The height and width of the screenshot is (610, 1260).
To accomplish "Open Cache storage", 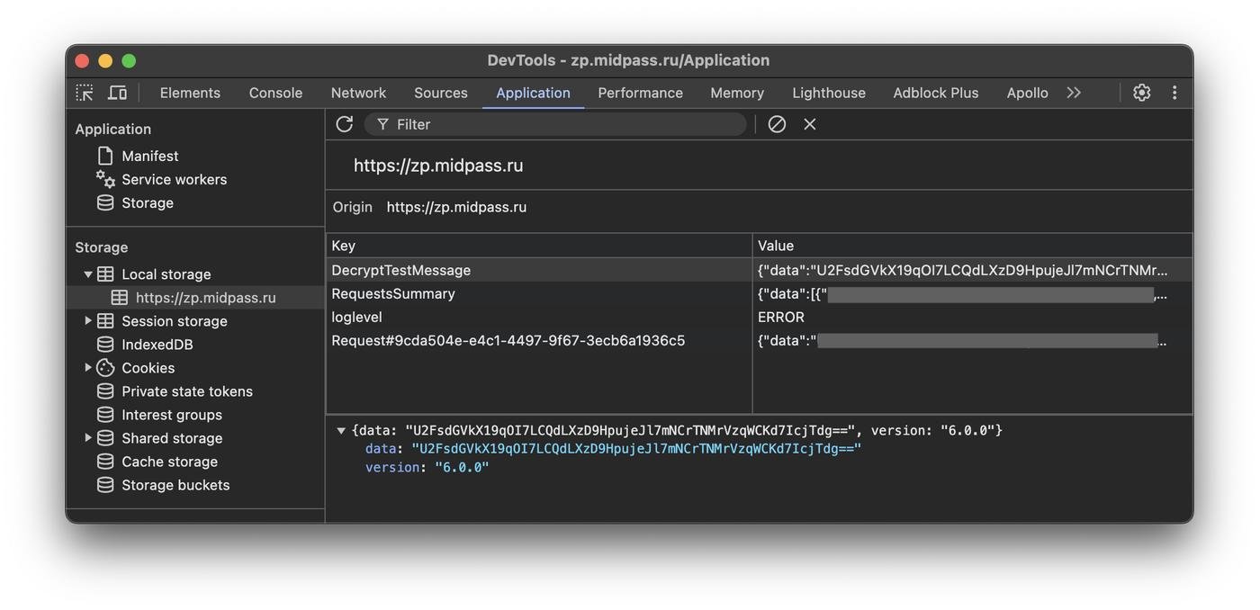I will 169,462.
